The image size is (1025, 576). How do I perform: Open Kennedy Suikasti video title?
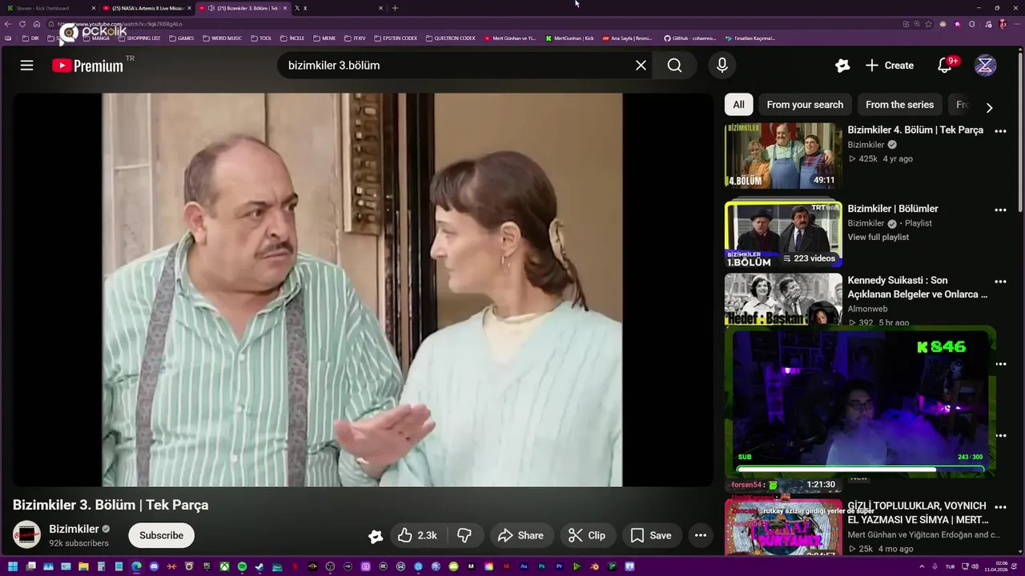coord(918,287)
